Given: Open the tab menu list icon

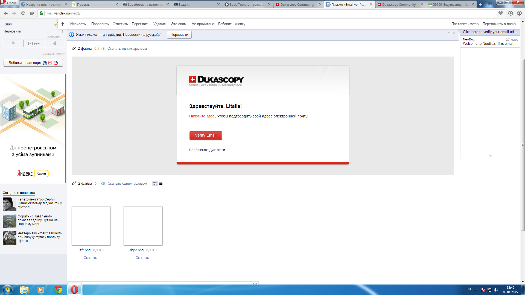Looking at the screenshot, I should (x=490, y=5).
